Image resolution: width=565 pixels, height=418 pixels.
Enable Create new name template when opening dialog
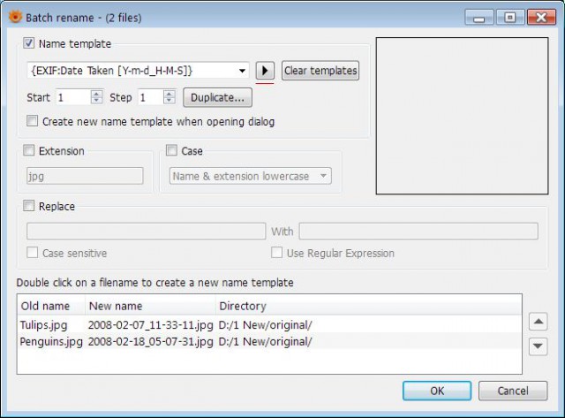tap(32, 121)
